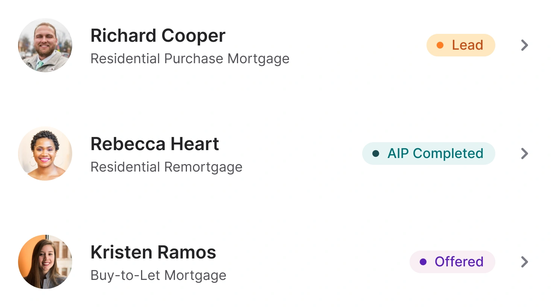Click Richard Cooper's profile avatar
This screenshot has height=307, width=554.
[x=45, y=45]
